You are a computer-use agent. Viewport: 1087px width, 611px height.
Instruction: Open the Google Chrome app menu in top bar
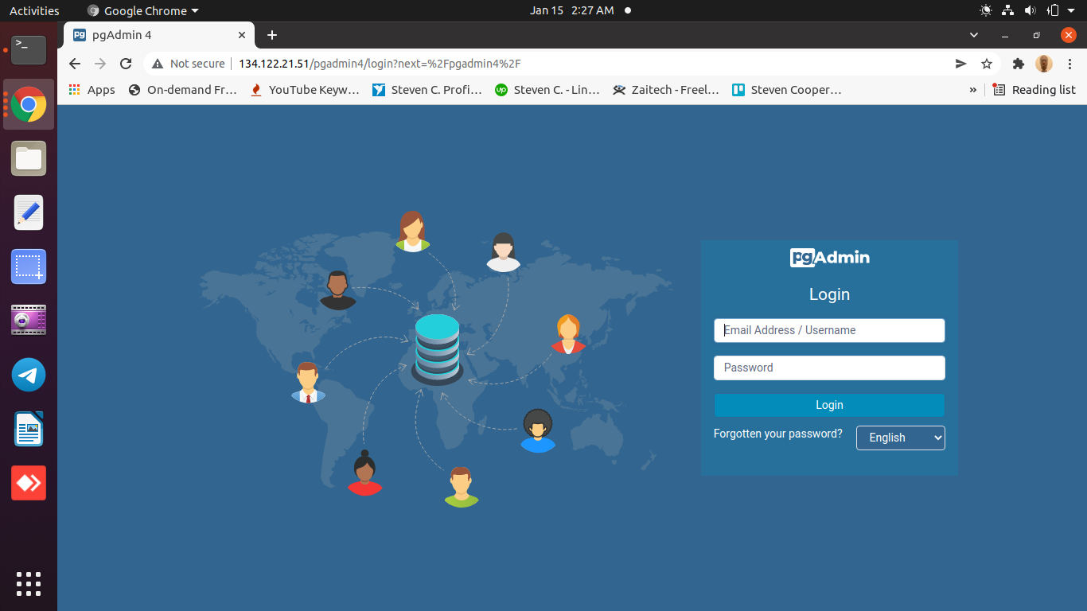pos(142,10)
